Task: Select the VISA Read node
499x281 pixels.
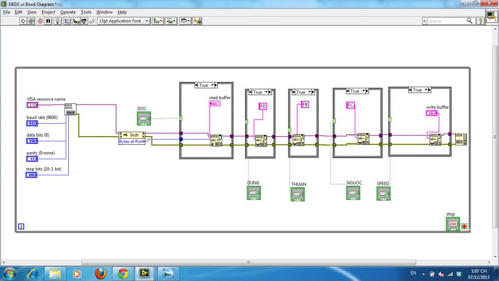Action: point(216,140)
